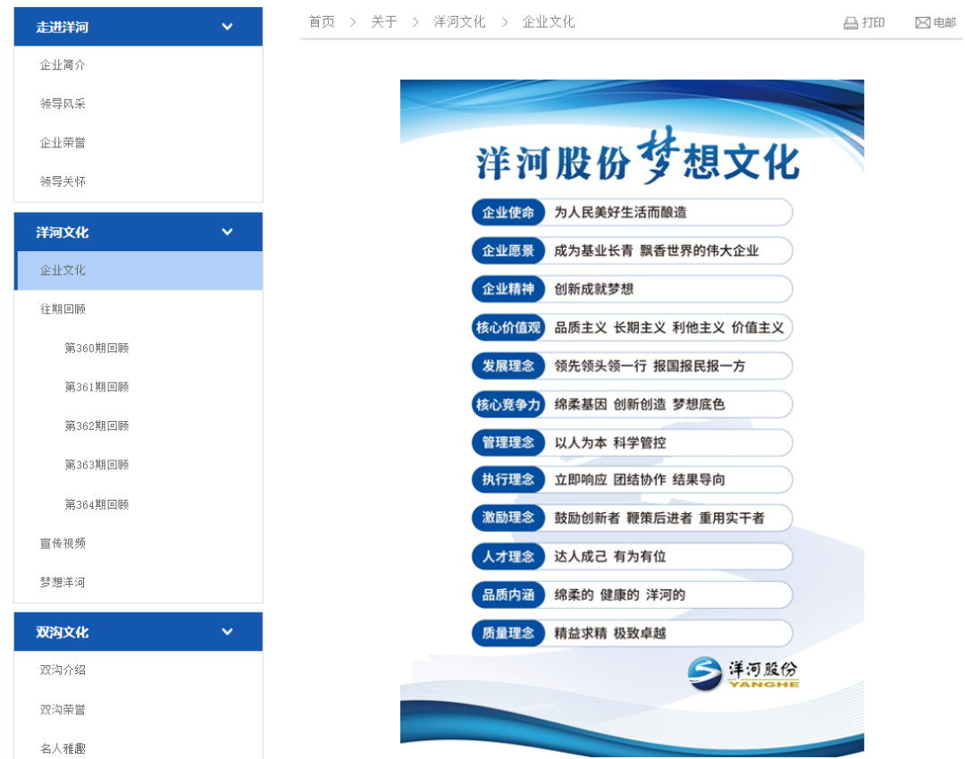
Task: Open 企业简介 in the sidebar
Action: (63, 64)
